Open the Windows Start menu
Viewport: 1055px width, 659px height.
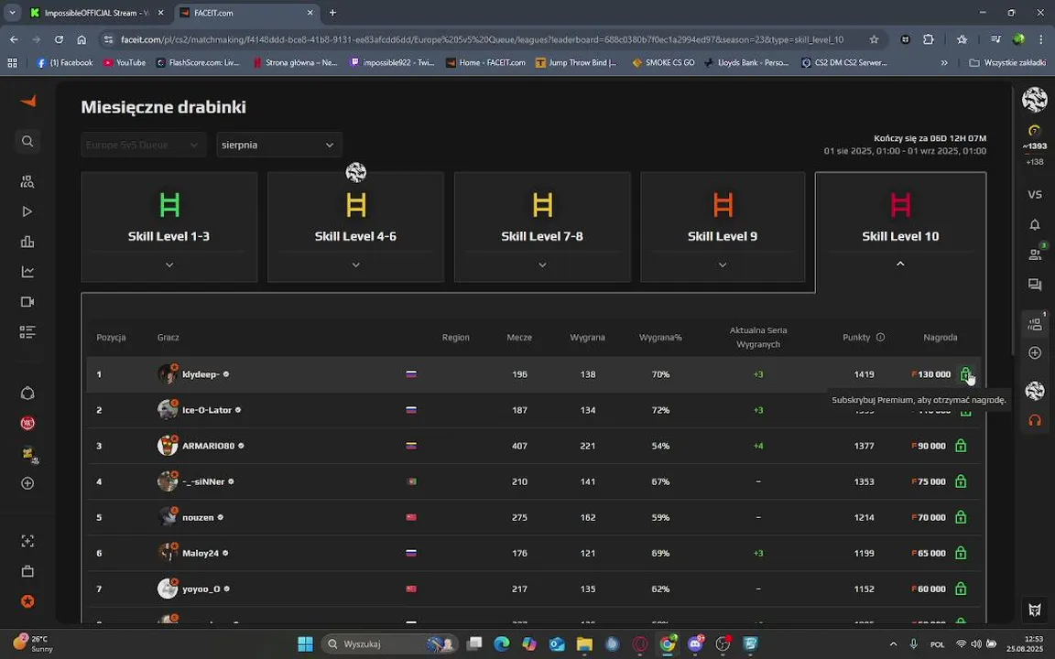click(306, 644)
